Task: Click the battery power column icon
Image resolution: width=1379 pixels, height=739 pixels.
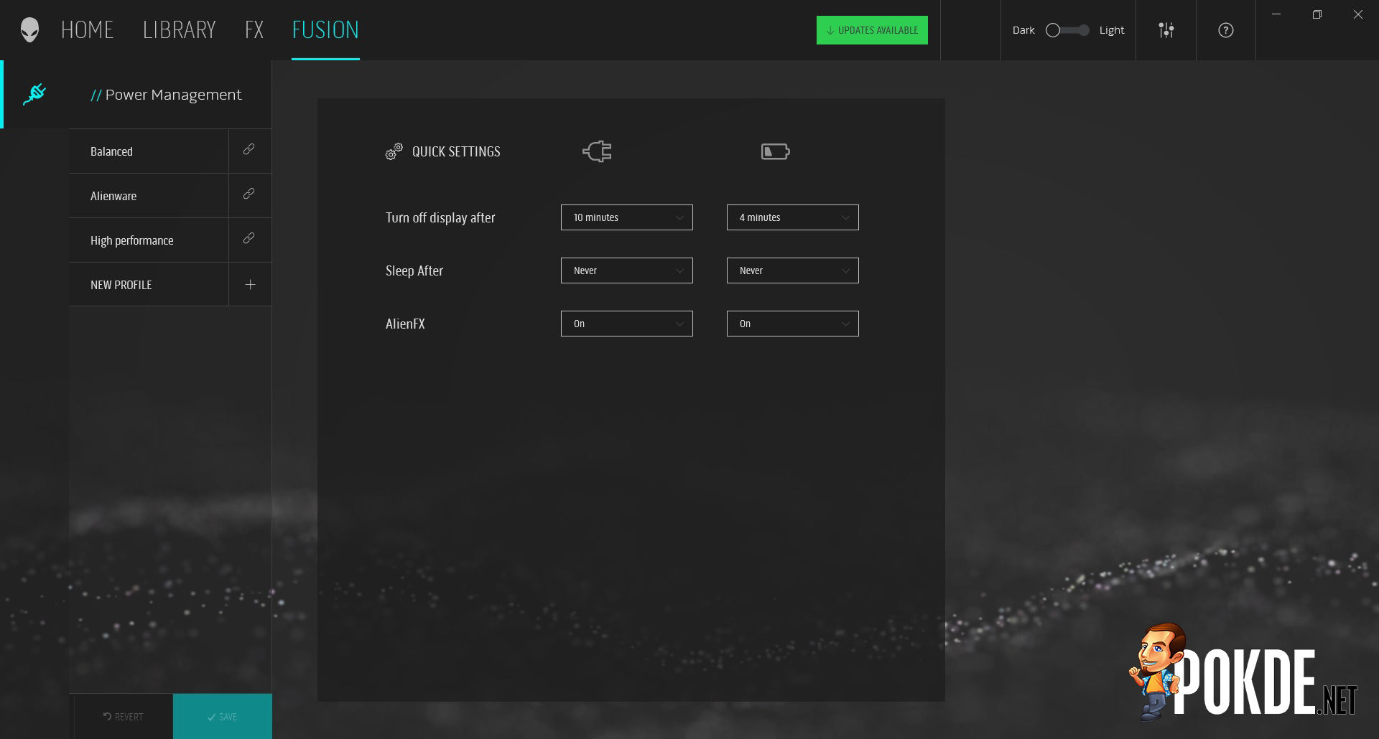Action: [x=776, y=151]
